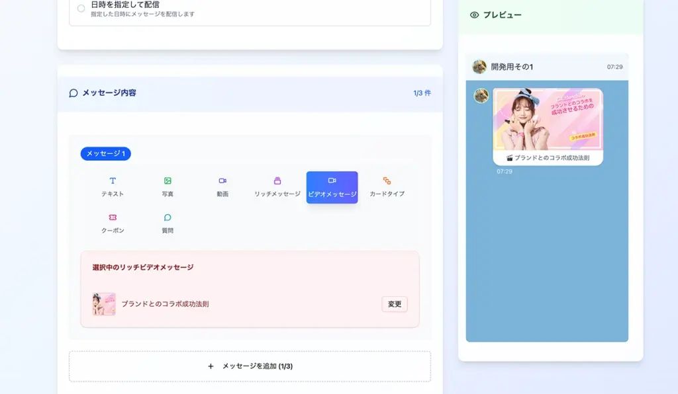
Task: Click the 開発用その1 account avatar in header
Action: click(479, 67)
